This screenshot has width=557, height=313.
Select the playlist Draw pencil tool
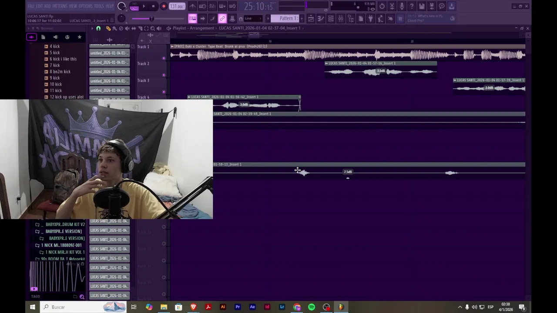[x=108, y=28]
